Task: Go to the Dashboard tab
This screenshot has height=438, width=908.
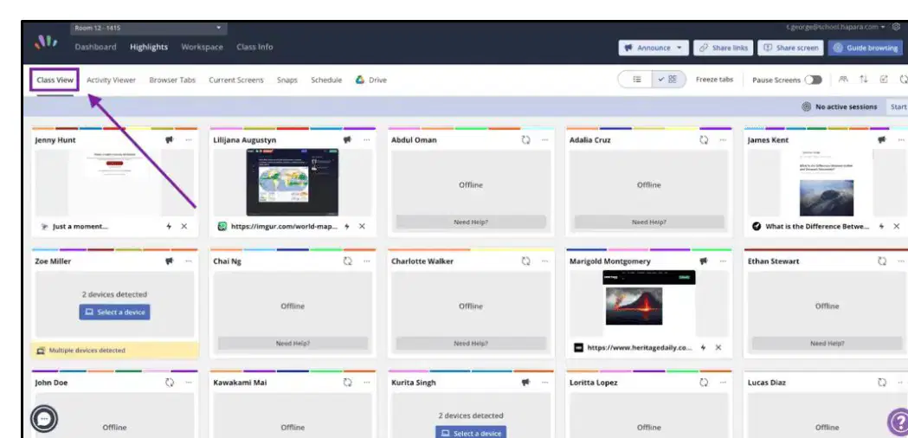Action: tap(95, 47)
